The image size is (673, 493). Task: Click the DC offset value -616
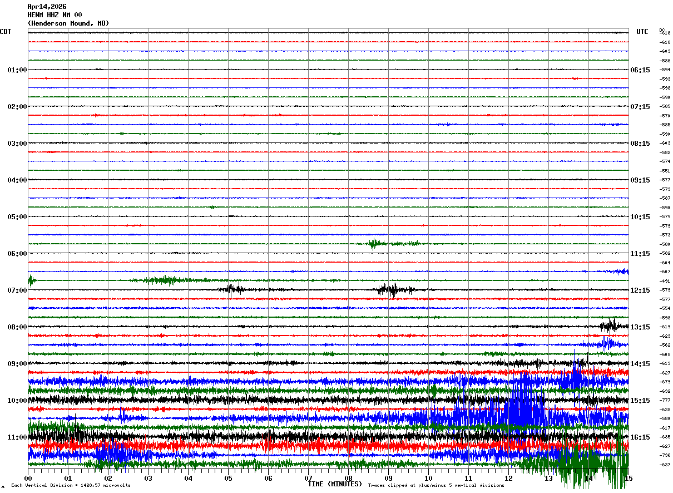pos(665,33)
